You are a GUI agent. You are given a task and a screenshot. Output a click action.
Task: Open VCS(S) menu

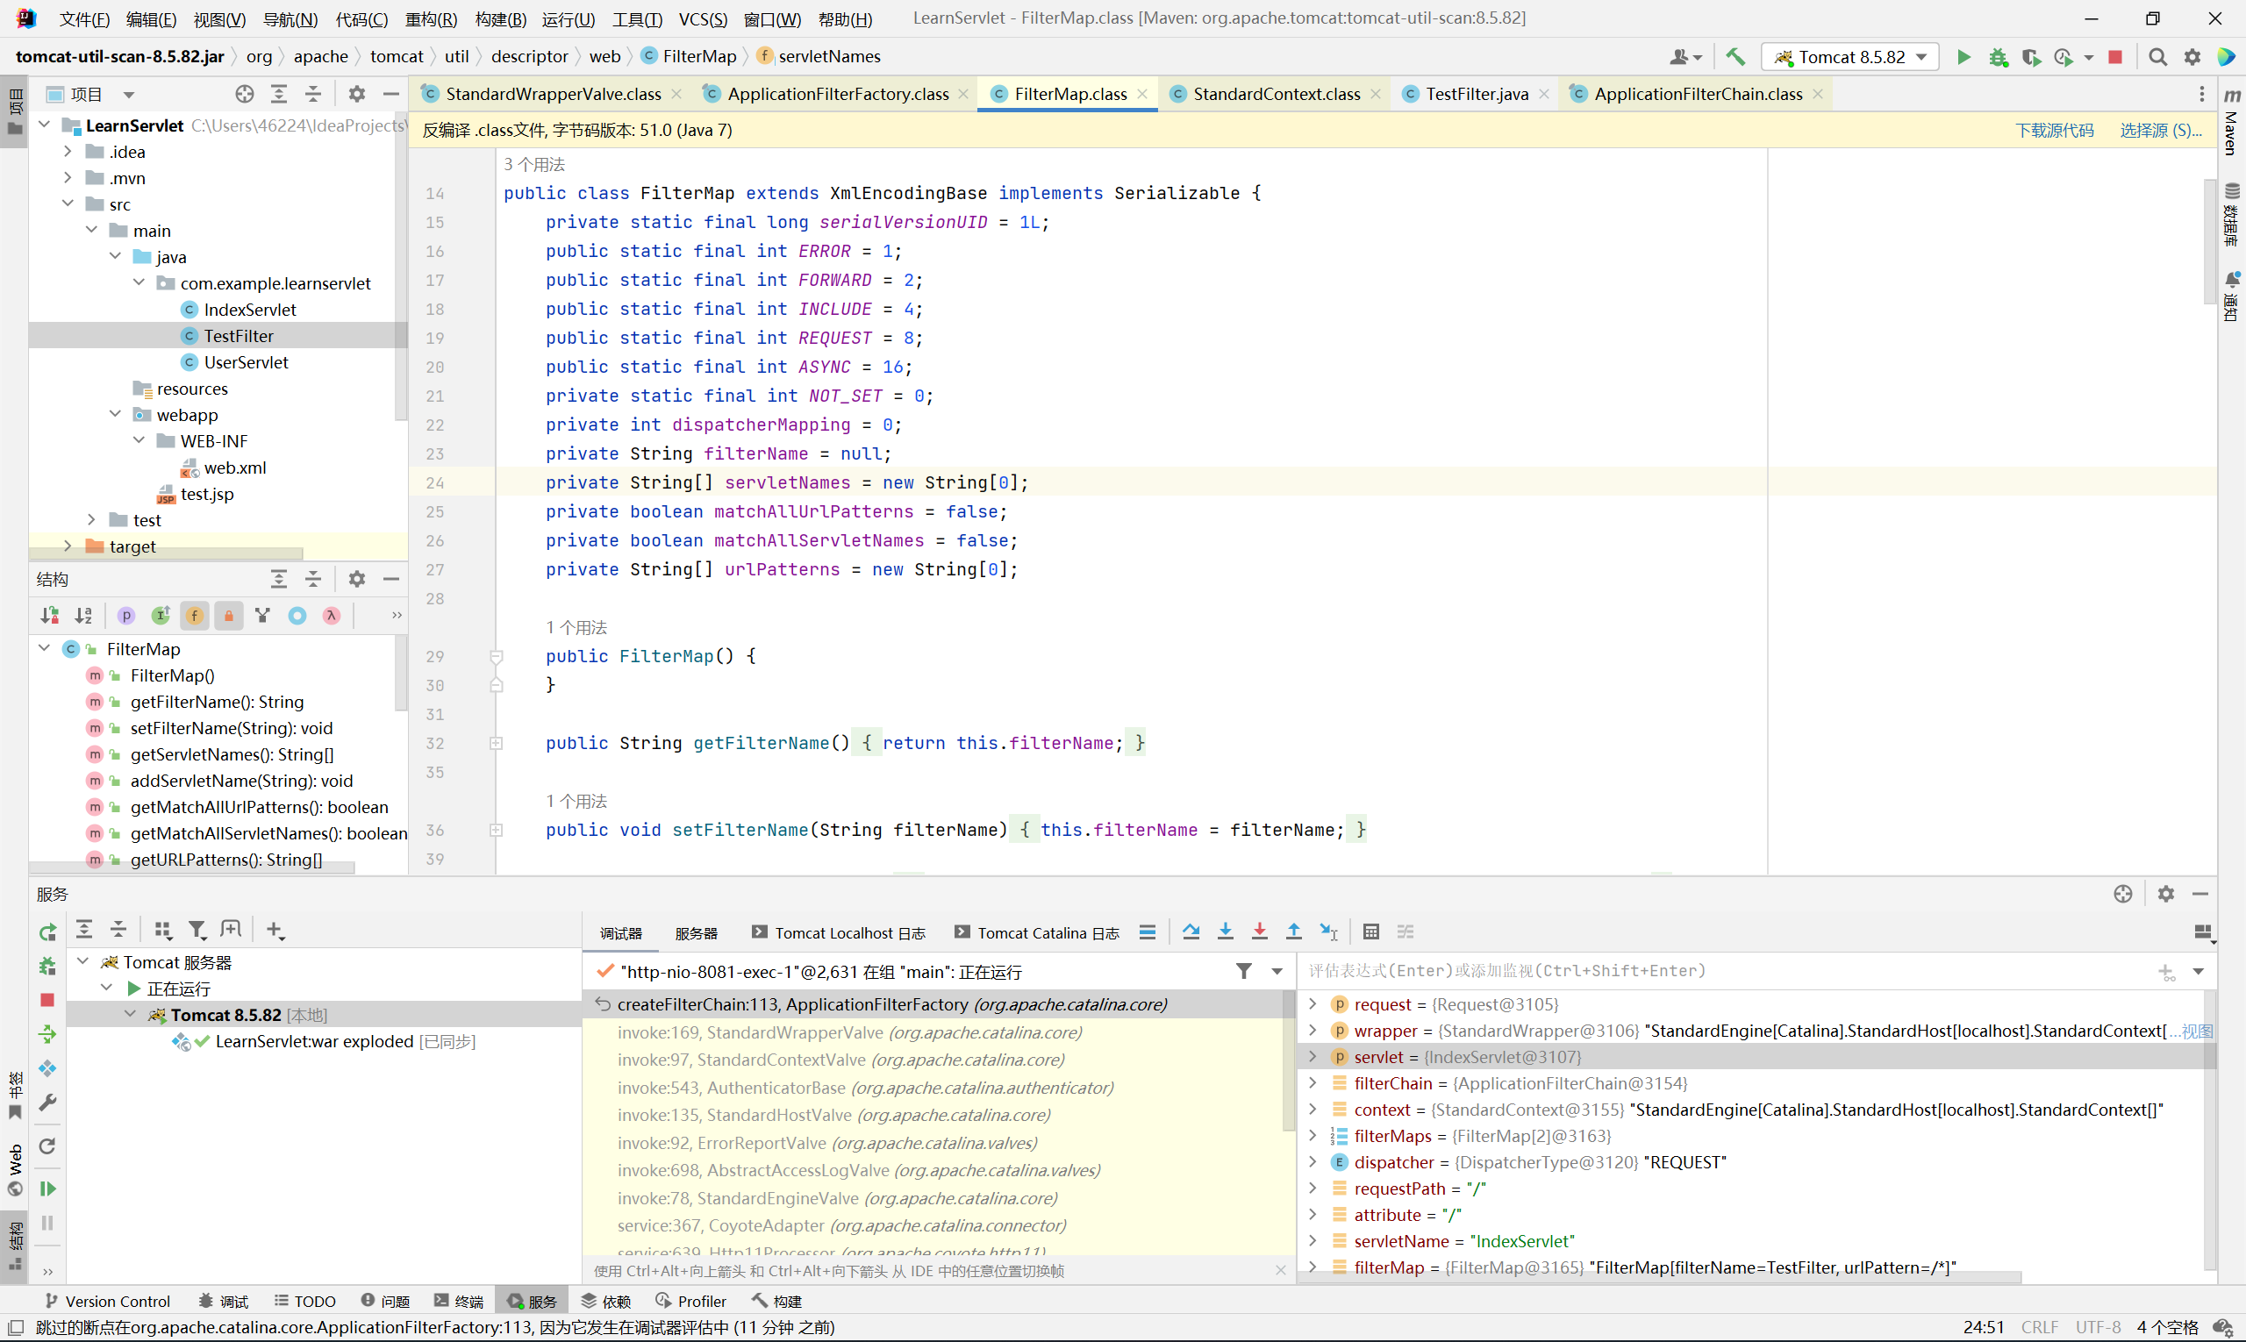pyautogui.click(x=703, y=19)
